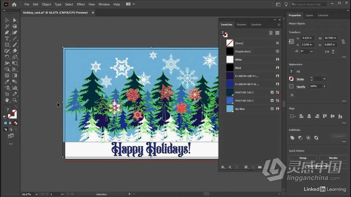This screenshot has height=197, width=351.
Task: Select the Line Segment tool
Action: pyautogui.click(x=15, y=39)
